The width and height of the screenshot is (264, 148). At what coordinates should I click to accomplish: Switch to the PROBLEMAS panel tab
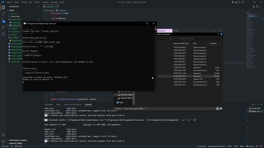(49, 104)
